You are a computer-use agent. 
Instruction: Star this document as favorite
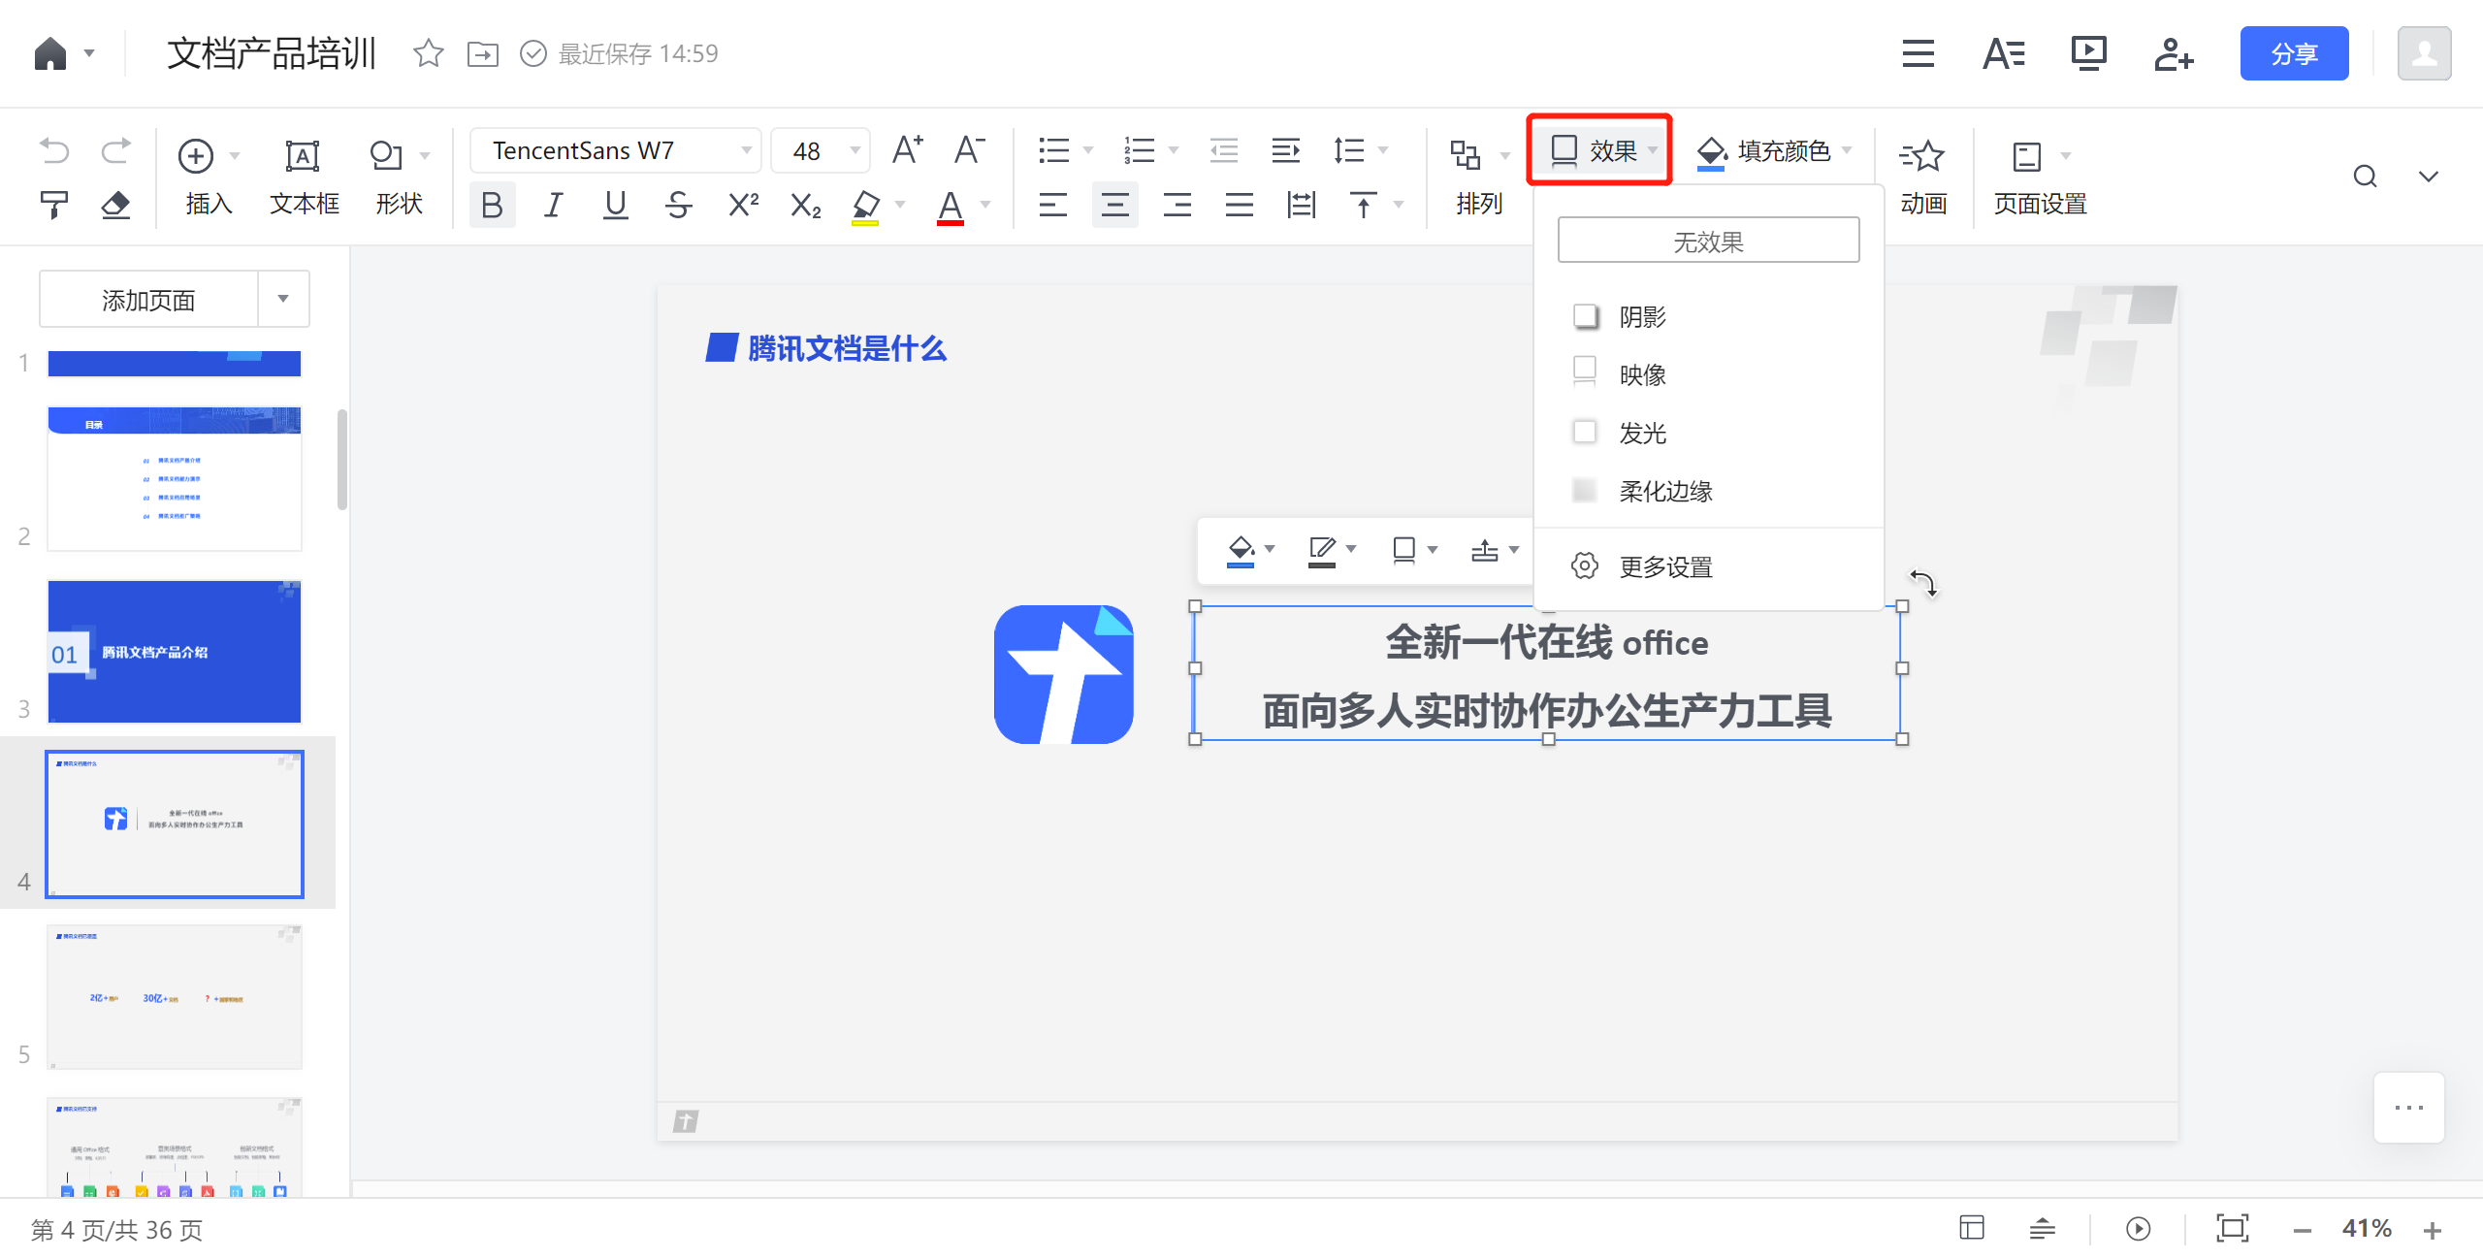click(428, 53)
